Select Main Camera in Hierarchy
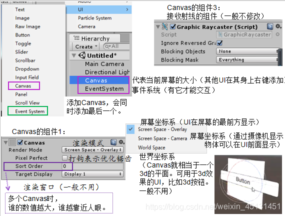The width and height of the screenshot is (285, 216). click(104, 64)
